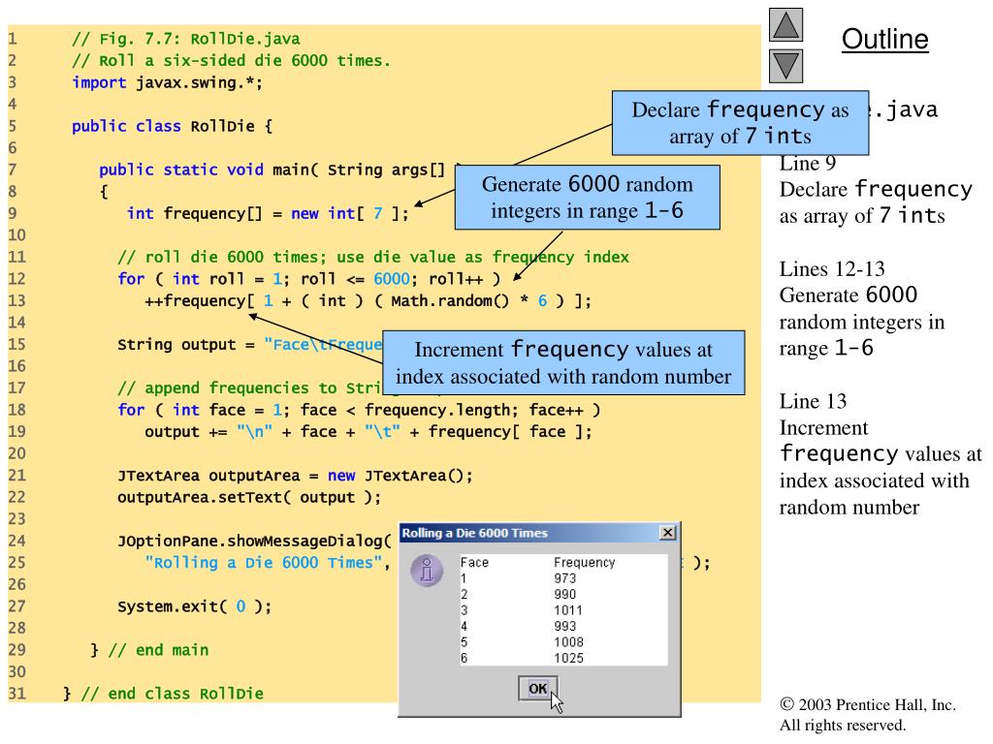Click the '++frequency[' statement on line 13
Image resolution: width=993 pixels, height=744 pixels.
[x=368, y=301]
